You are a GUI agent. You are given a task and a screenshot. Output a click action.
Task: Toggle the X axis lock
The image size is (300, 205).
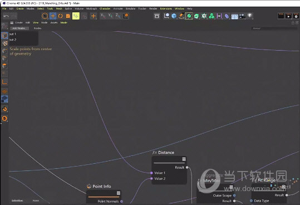(103, 16)
